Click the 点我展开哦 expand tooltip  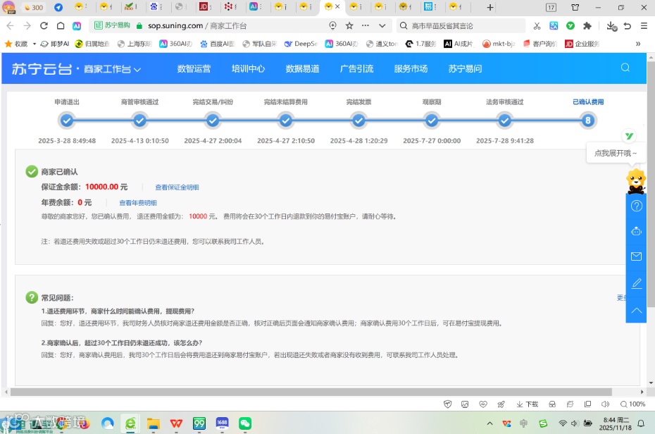pos(616,153)
